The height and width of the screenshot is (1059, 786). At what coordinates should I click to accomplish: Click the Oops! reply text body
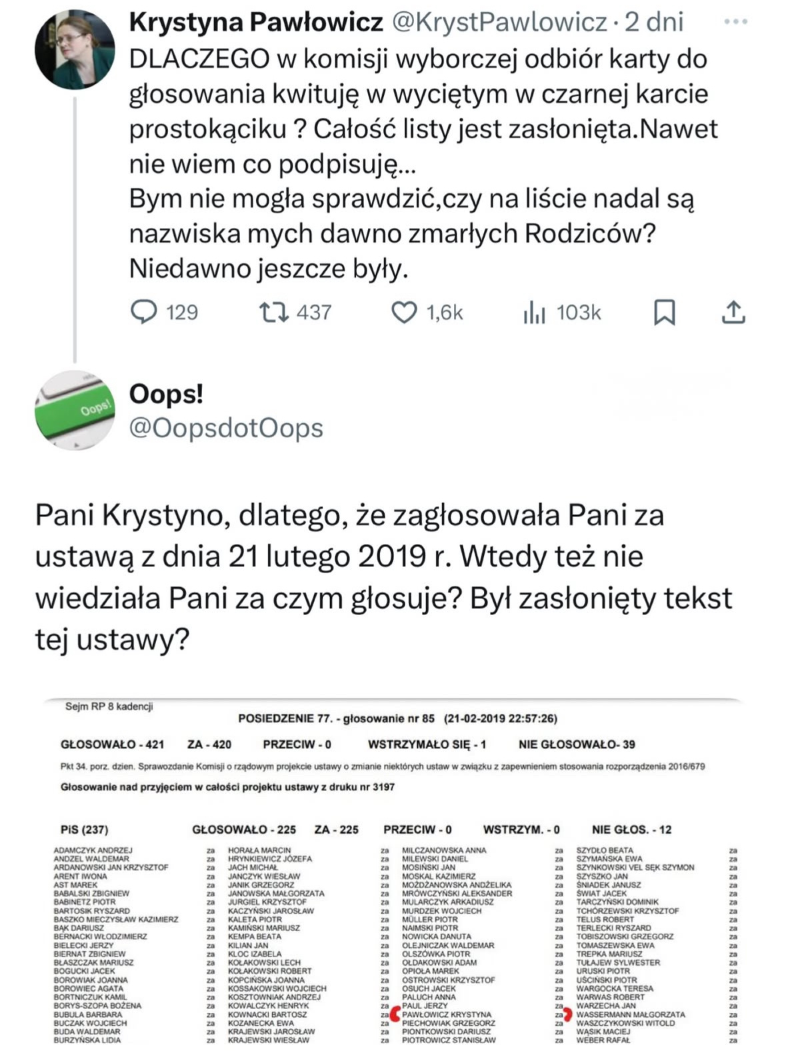click(383, 577)
